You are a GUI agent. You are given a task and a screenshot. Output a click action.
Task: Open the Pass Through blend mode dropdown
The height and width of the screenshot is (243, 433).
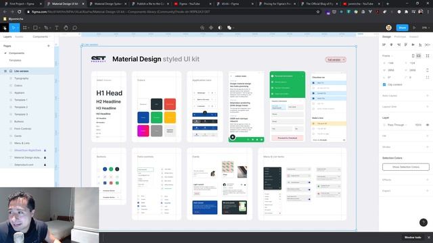coord(396,125)
